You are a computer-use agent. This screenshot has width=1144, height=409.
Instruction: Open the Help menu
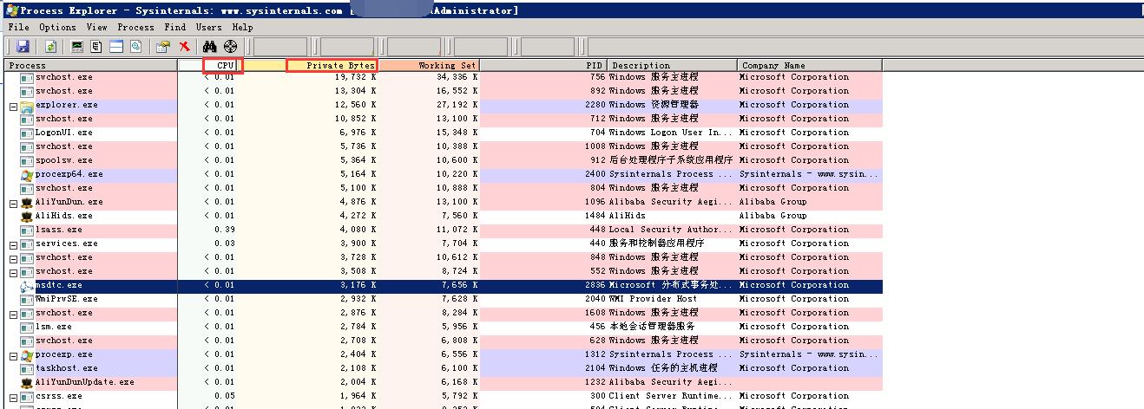click(243, 27)
